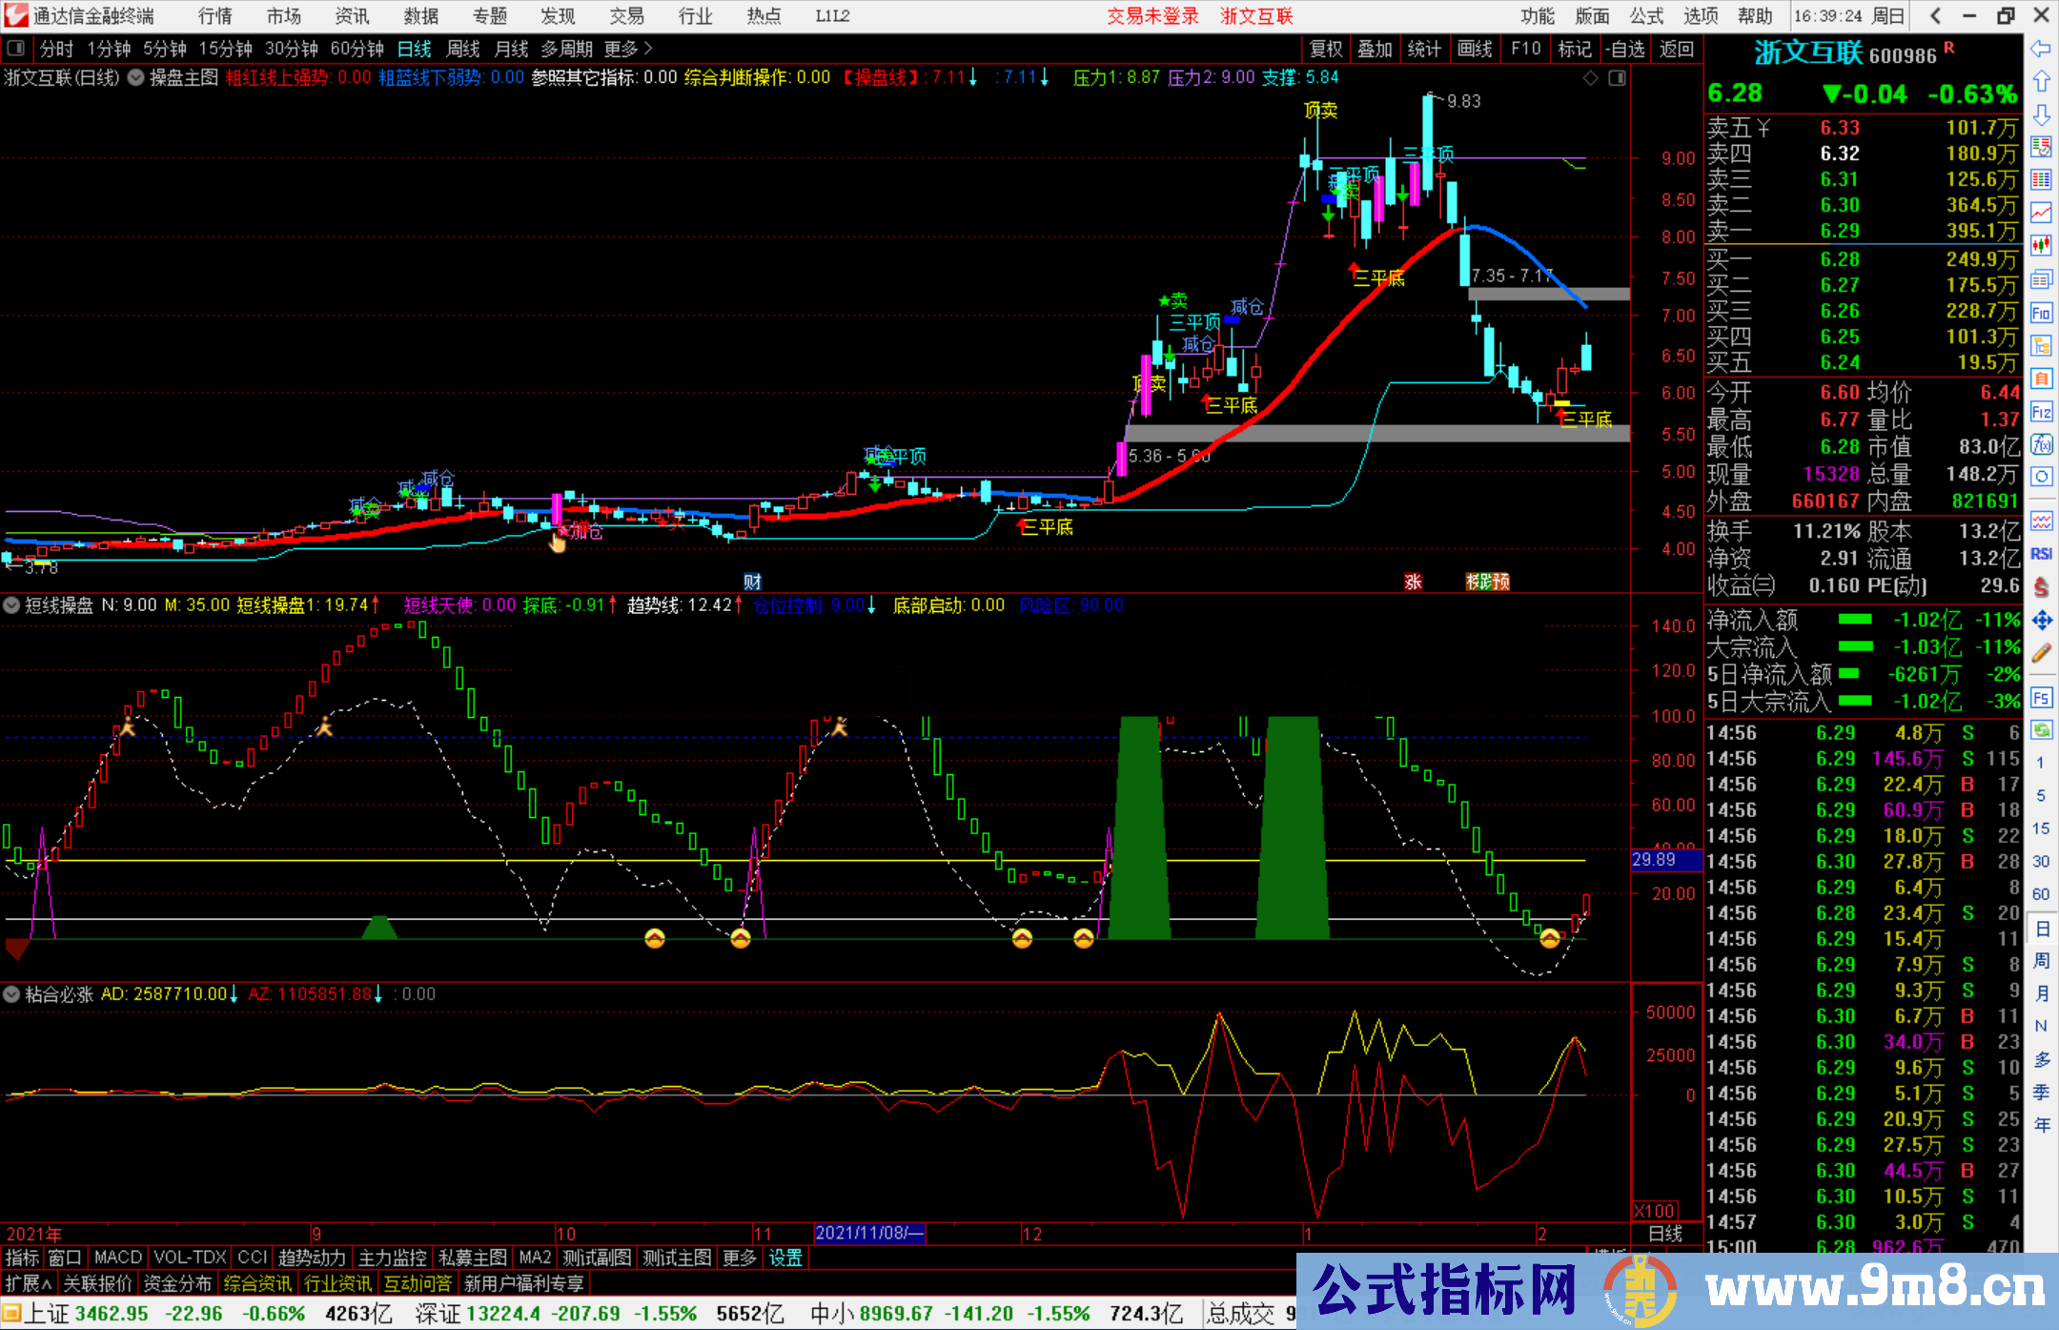
Task: Expand the 扩展 panel at bottom left
Action: pos(29,1284)
